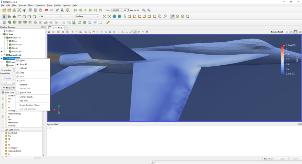Click the Clip filter cube icon
The height and width of the screenshot is (164, 302).
pyautogui.click(x=15, y=22)
